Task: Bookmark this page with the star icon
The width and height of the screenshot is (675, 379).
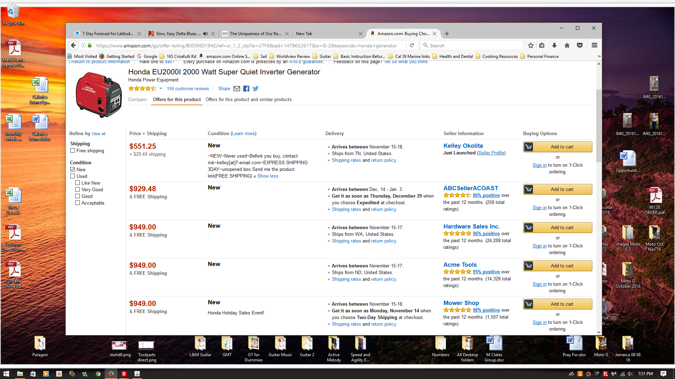Action: pyautogui.click(x=531, y=45)
